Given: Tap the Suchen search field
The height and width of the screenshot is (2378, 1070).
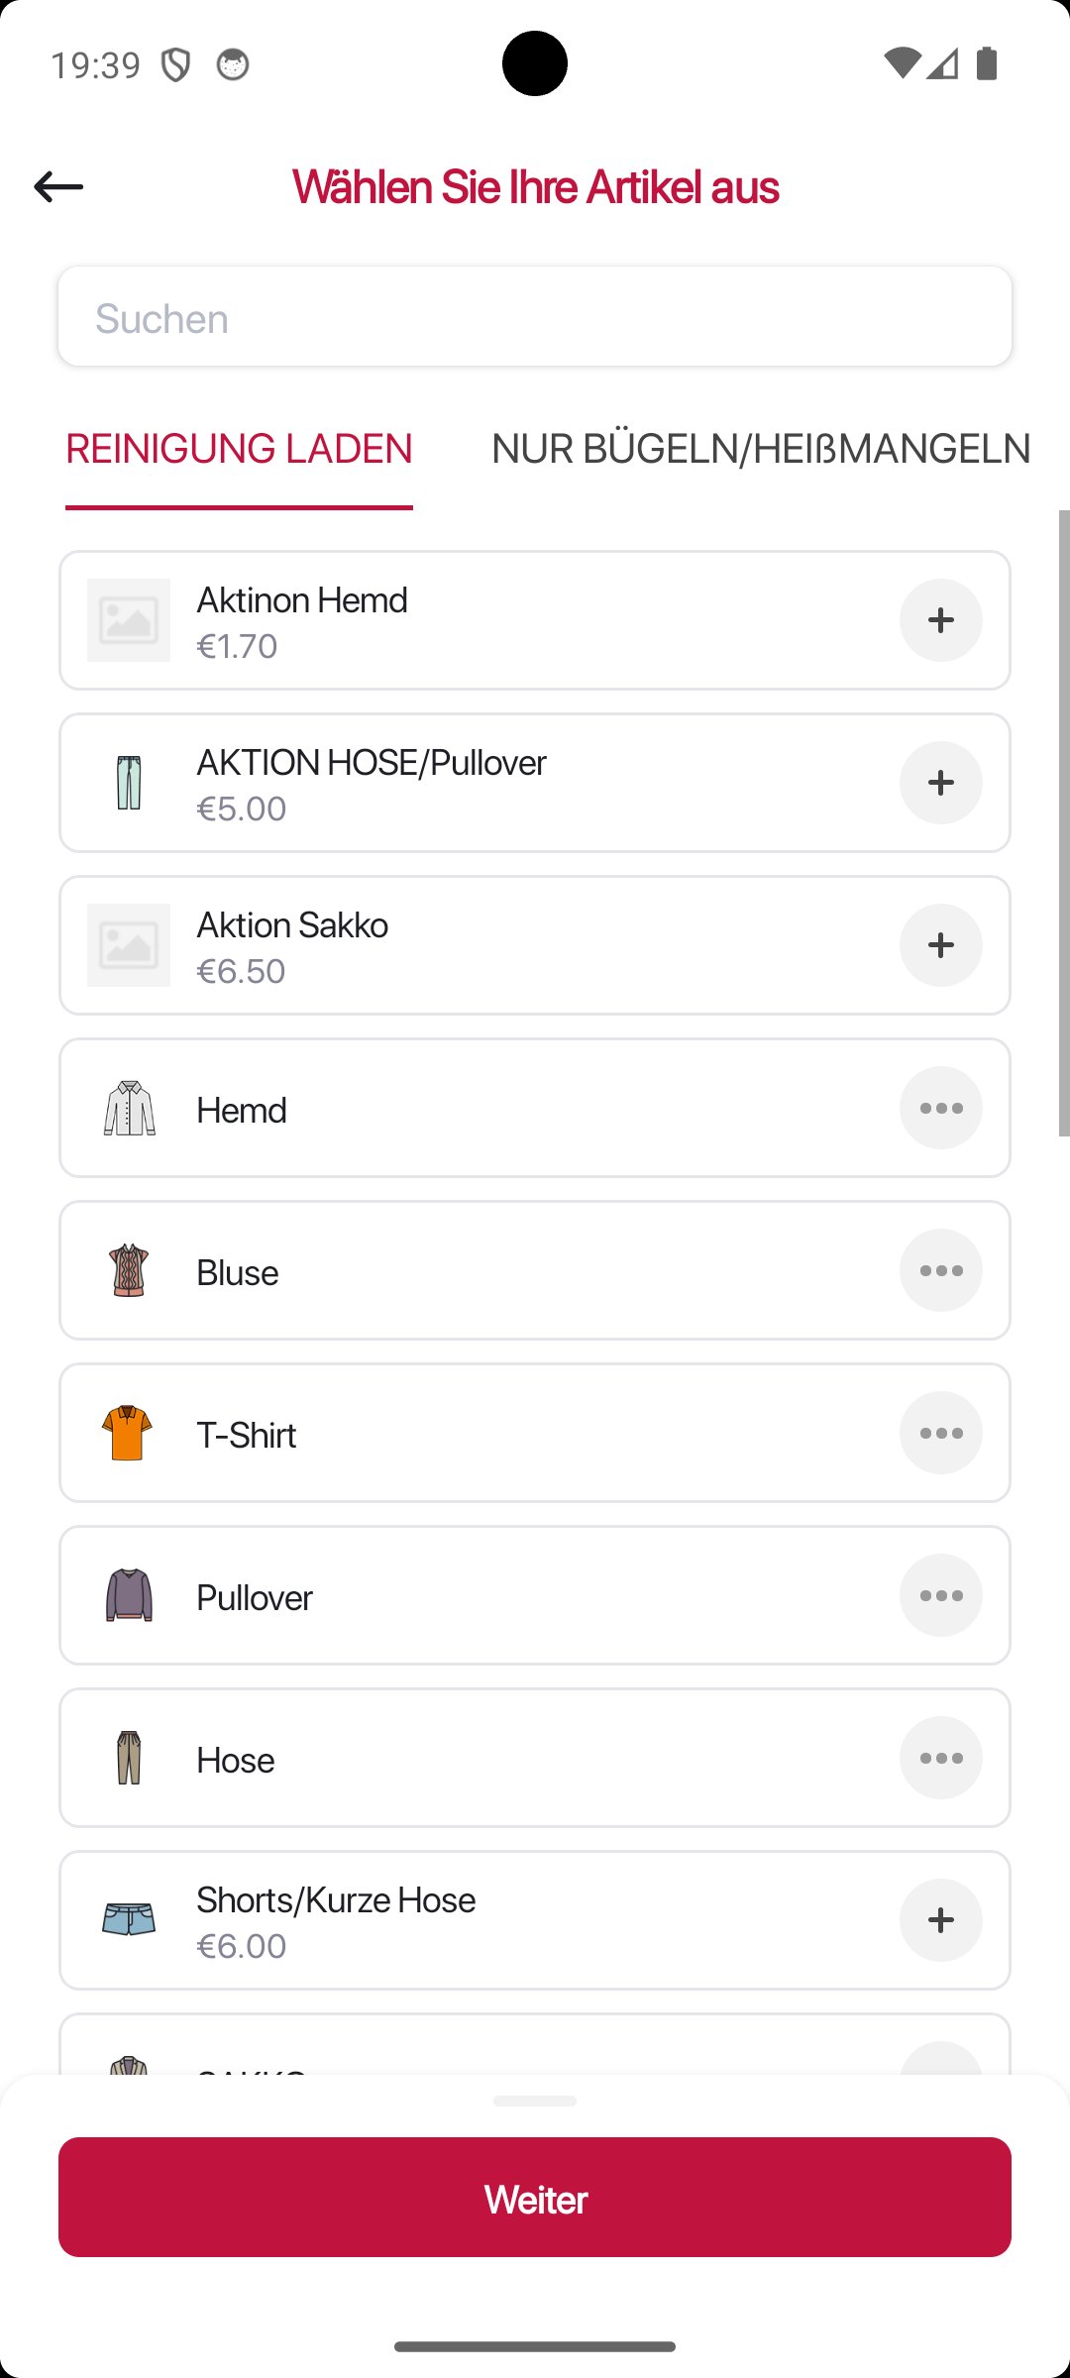Looking at the screenshot, I should tap(535, 317).
